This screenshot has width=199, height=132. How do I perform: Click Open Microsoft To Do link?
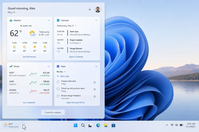(76, 102)
